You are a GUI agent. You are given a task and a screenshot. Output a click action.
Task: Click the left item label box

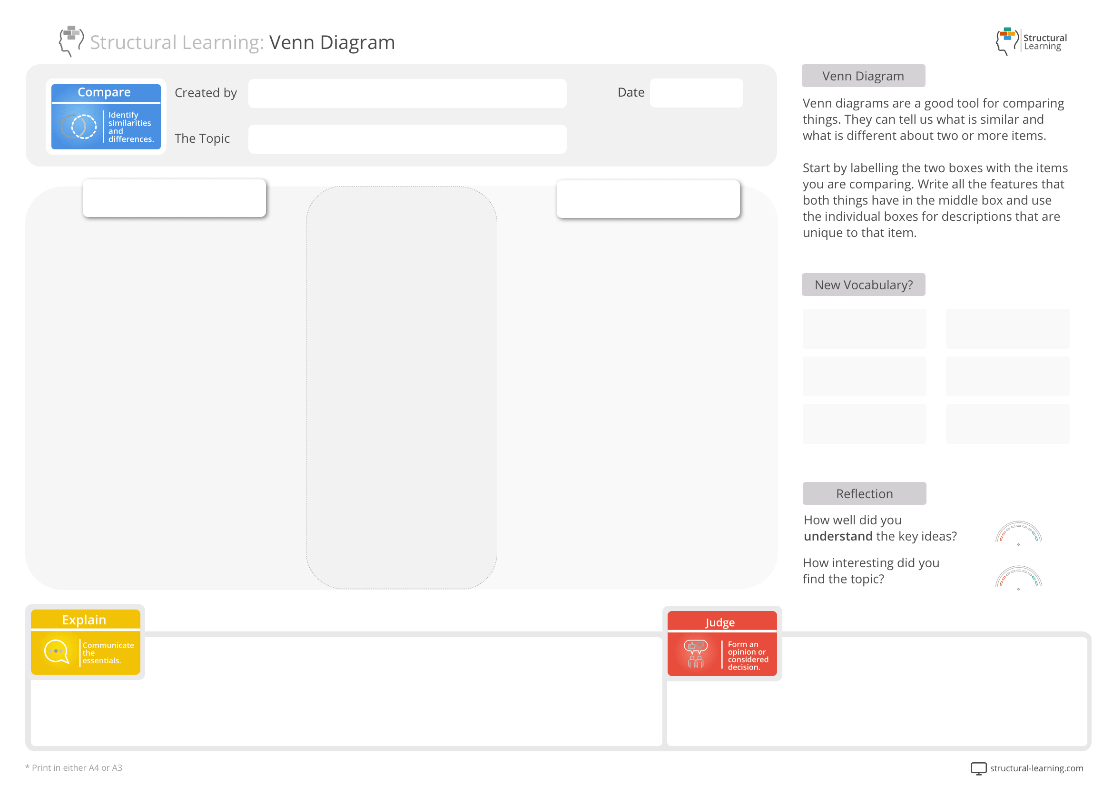174,197
